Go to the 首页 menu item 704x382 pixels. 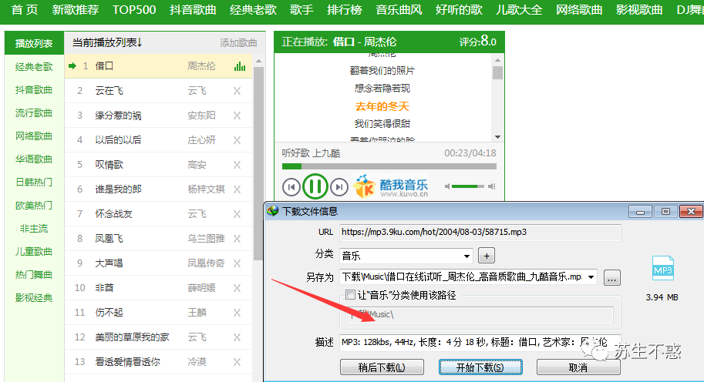pos(25,9)
